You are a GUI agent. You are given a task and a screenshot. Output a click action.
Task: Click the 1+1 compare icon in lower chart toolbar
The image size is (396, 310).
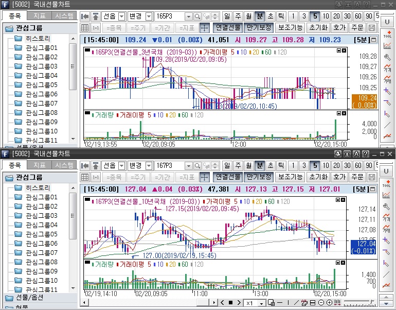tap(96, 177)
